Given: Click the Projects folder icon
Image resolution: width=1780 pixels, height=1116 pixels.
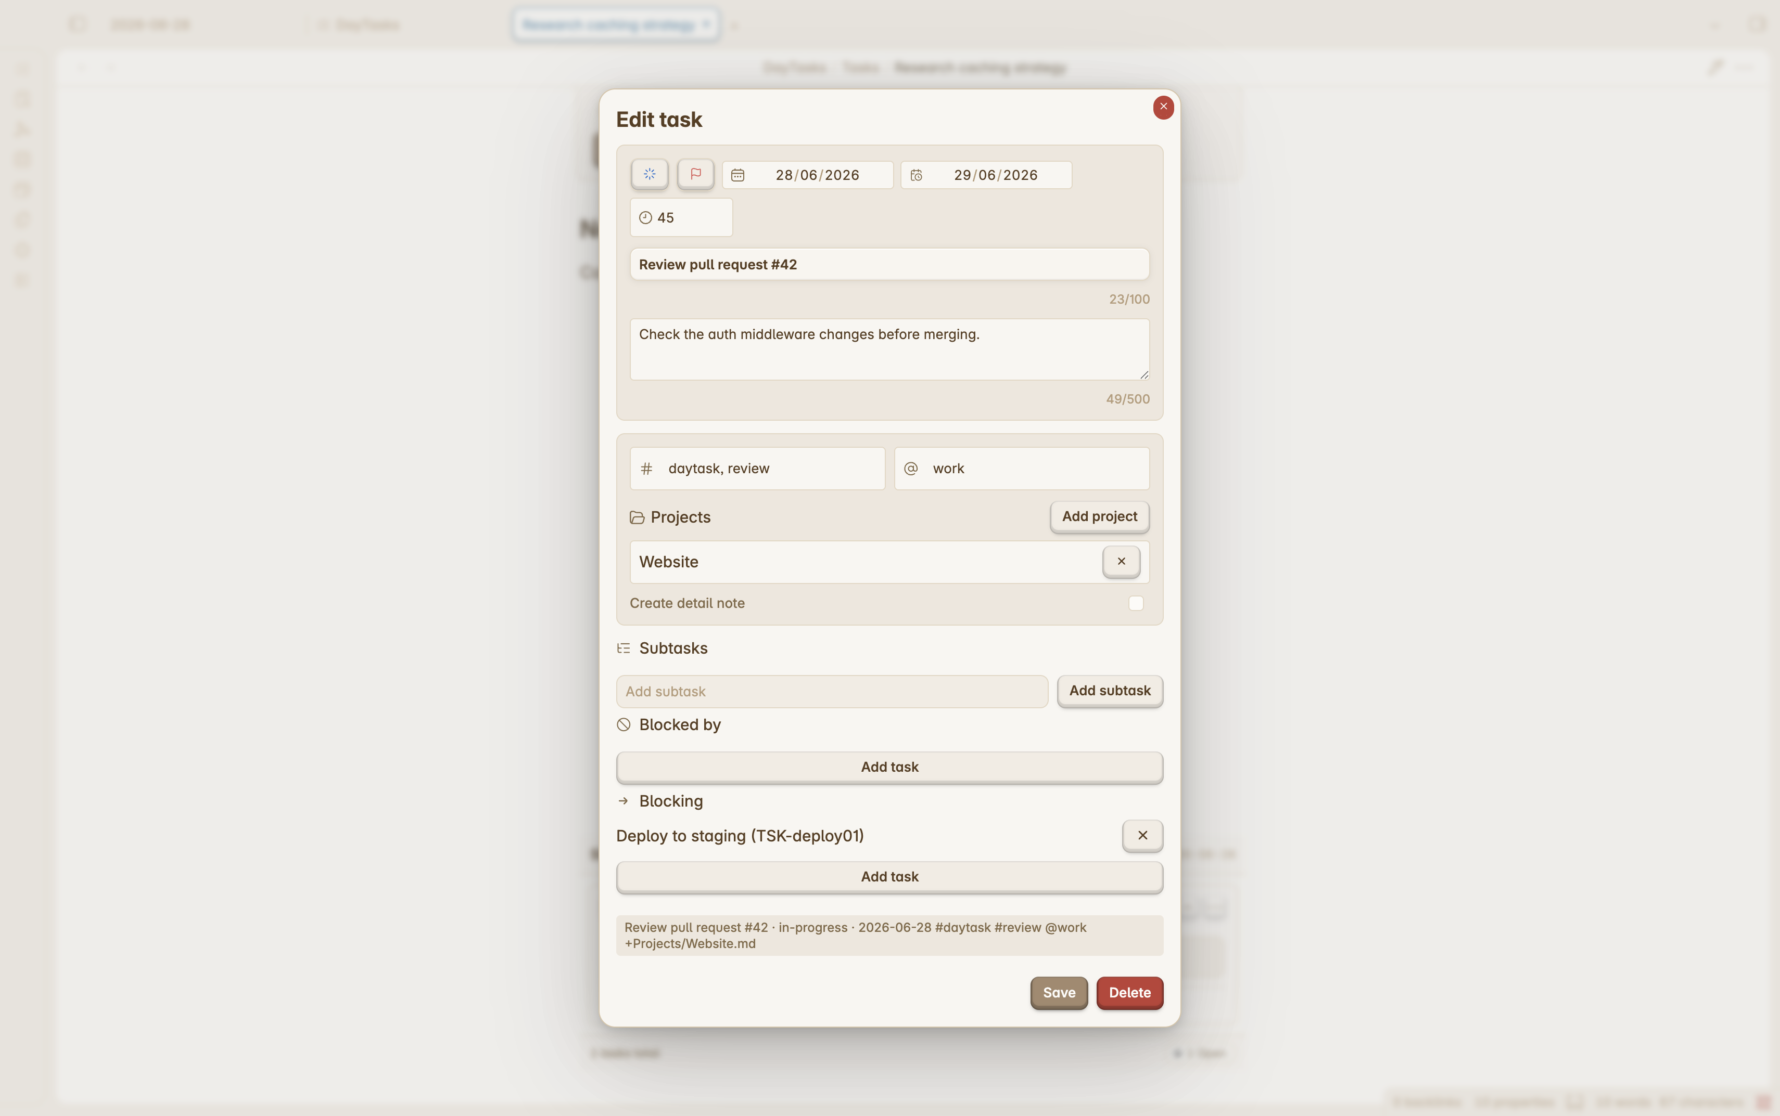Looking at the screenshot, I should pyautogui.click(x=637, y=517).
